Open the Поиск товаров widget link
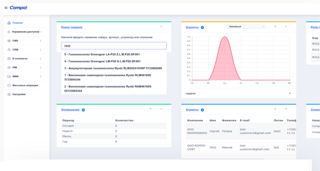 click(72, 27)
